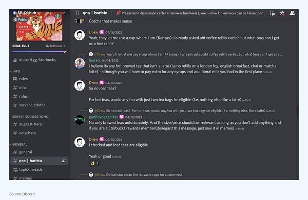Open the Threads icon in channel header
The image size is (308, 200).
click(x=272, y=13)
